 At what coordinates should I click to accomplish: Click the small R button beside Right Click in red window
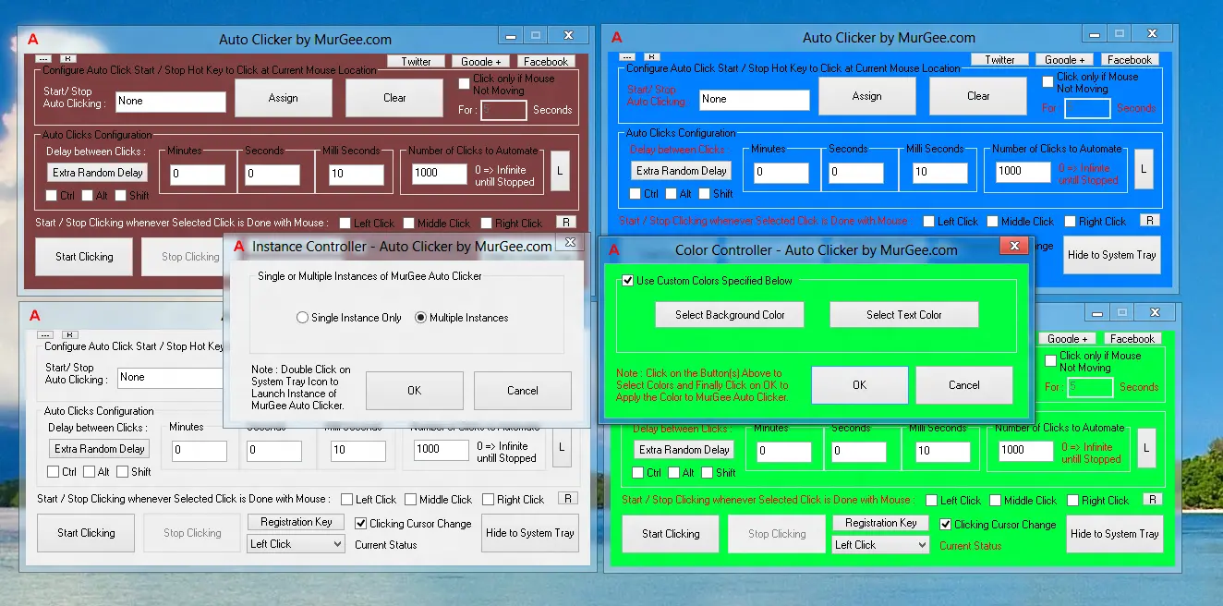click(565, 222)
